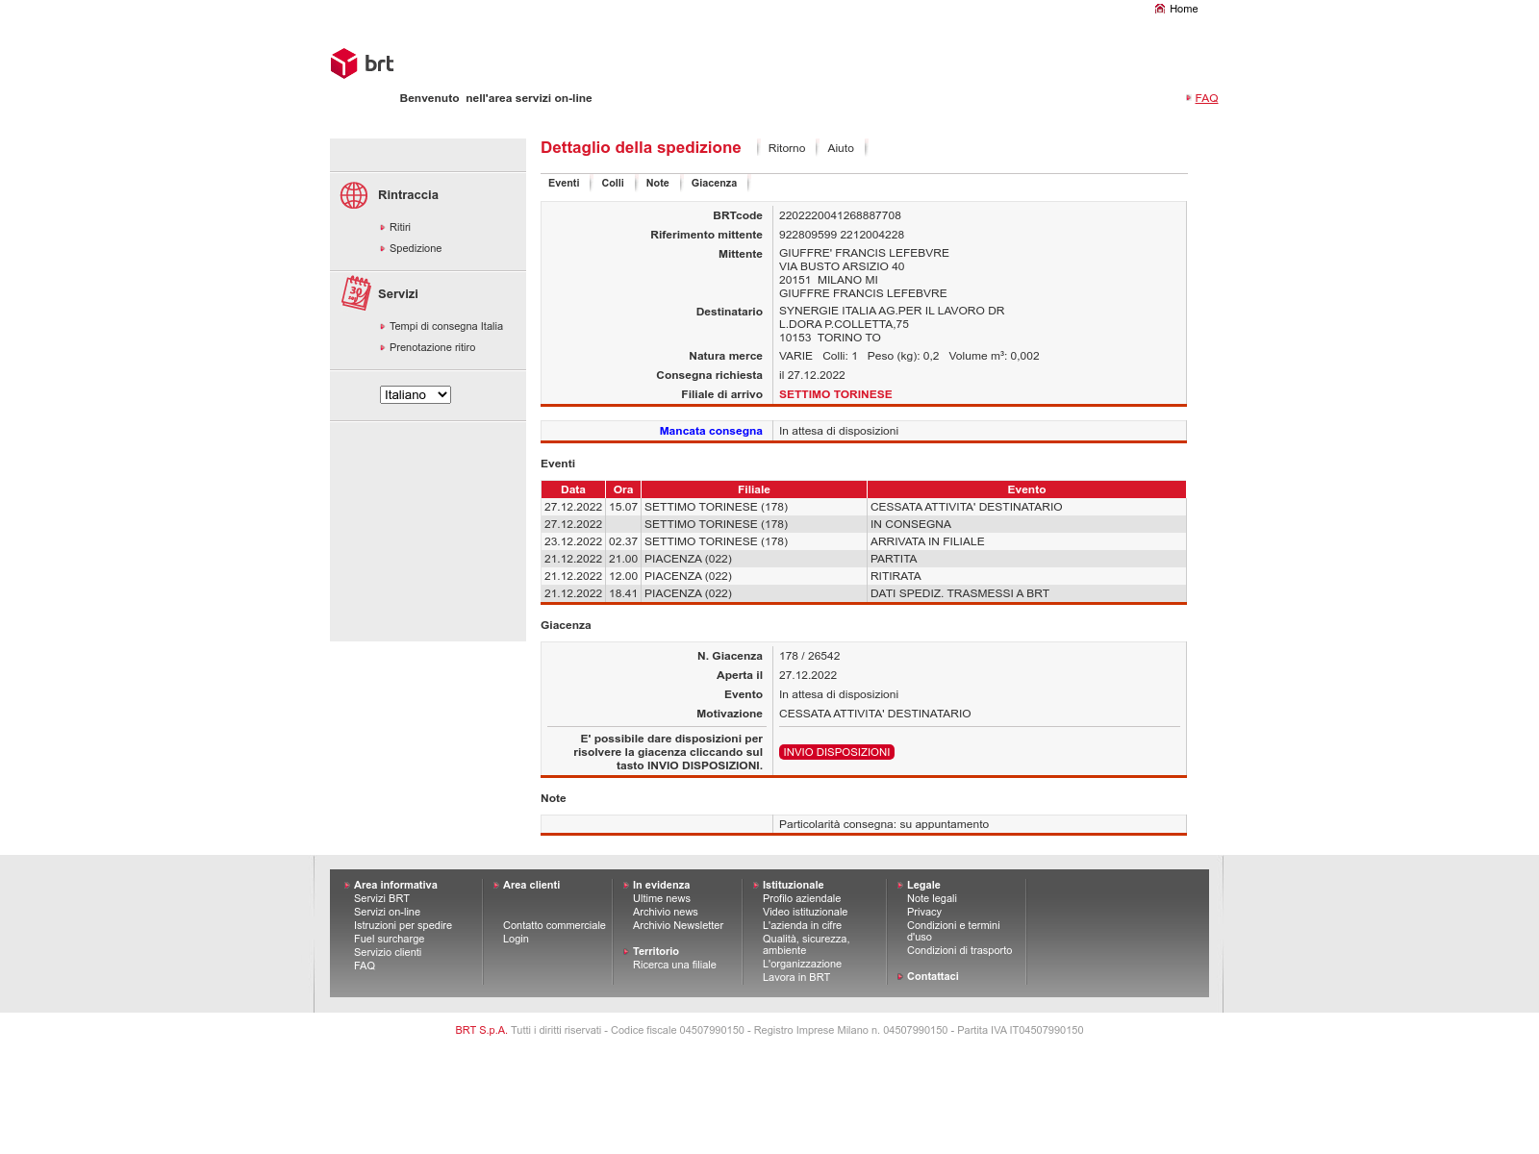Click the Servizi calendar icon
The image size is (1539, 1154).
pos(356,293)
